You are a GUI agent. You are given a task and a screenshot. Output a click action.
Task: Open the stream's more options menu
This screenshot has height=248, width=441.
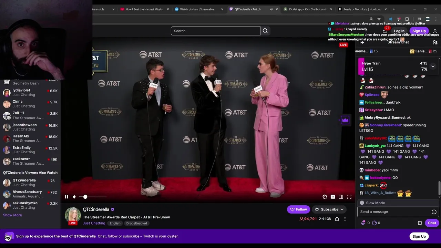pos(345,219)
